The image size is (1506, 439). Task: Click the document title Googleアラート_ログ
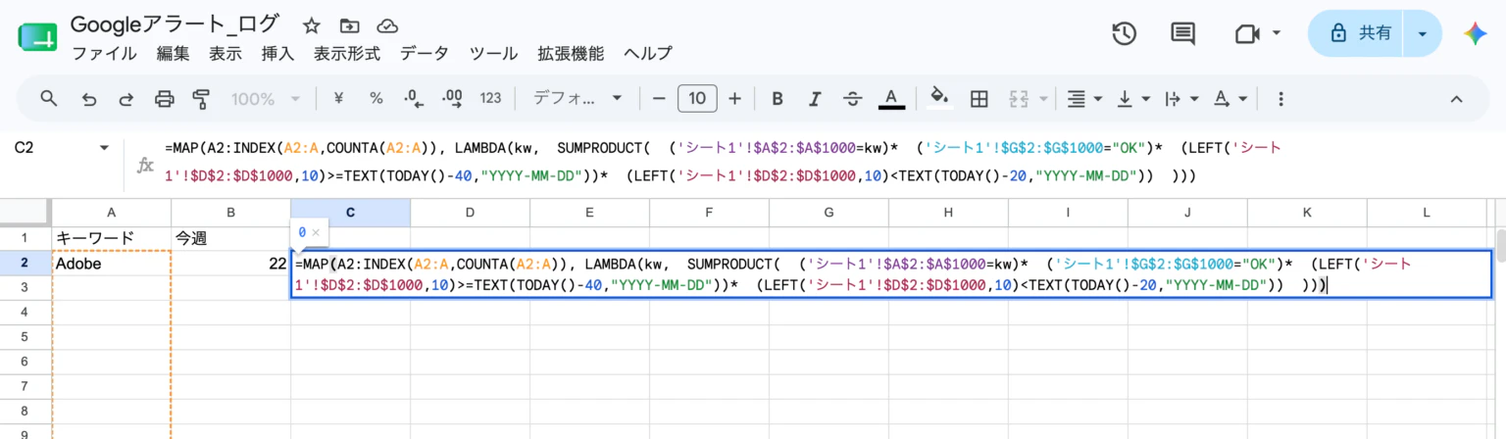(x=176, y=24)
